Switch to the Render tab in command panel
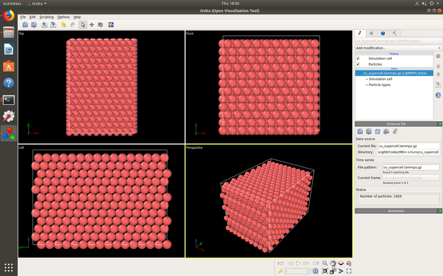 (x=371, y=33)
